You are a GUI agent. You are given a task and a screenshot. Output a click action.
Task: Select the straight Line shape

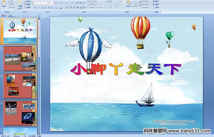(113, 1)
